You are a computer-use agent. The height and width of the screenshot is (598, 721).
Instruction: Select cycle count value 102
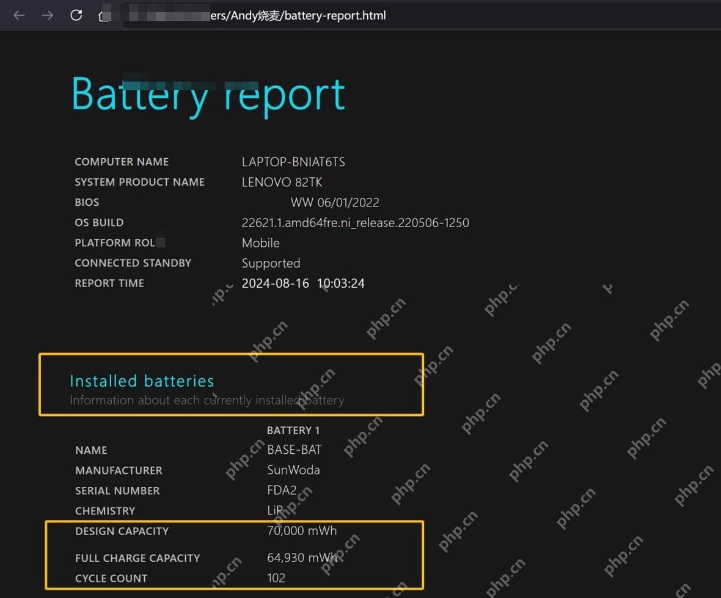point(276,578)
